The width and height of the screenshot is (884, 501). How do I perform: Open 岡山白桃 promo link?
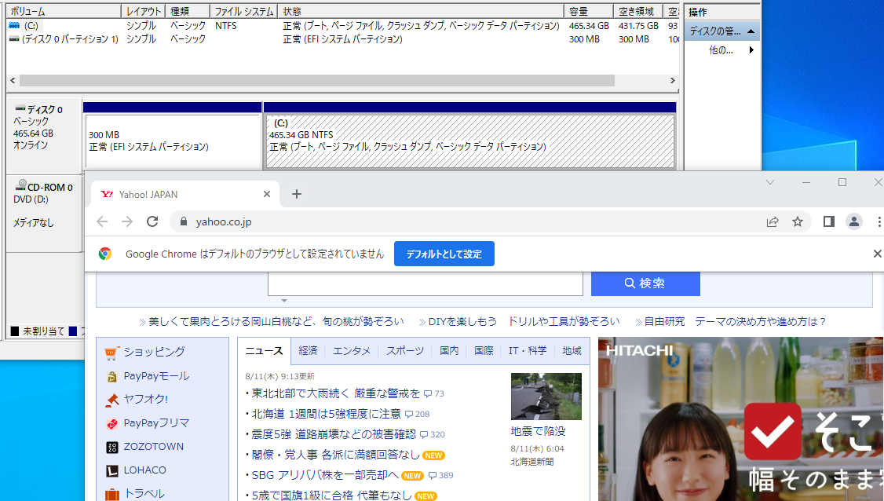click(276, 322)
